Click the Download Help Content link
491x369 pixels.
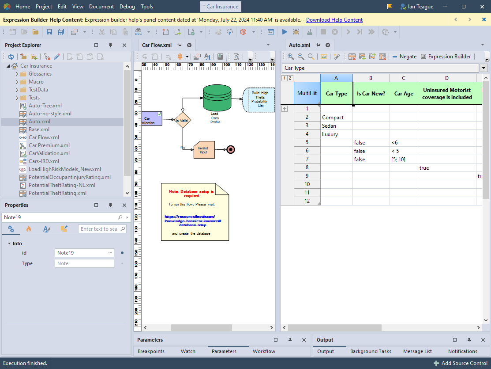[334, 20]
